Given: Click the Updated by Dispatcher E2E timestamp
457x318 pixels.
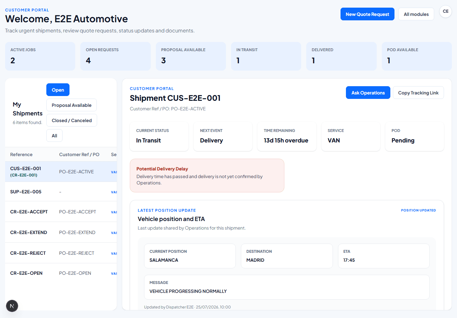Looking at the screenshot, I should point(187,307).
